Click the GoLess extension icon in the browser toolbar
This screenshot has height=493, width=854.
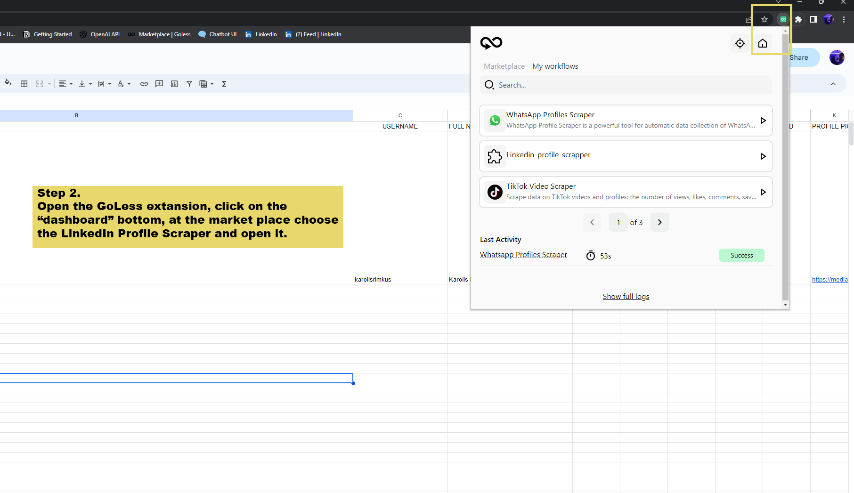[783, 19]
